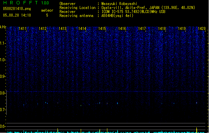Click the 0.6 kHz axis label
209x133 pixels.
pos(2,126)
